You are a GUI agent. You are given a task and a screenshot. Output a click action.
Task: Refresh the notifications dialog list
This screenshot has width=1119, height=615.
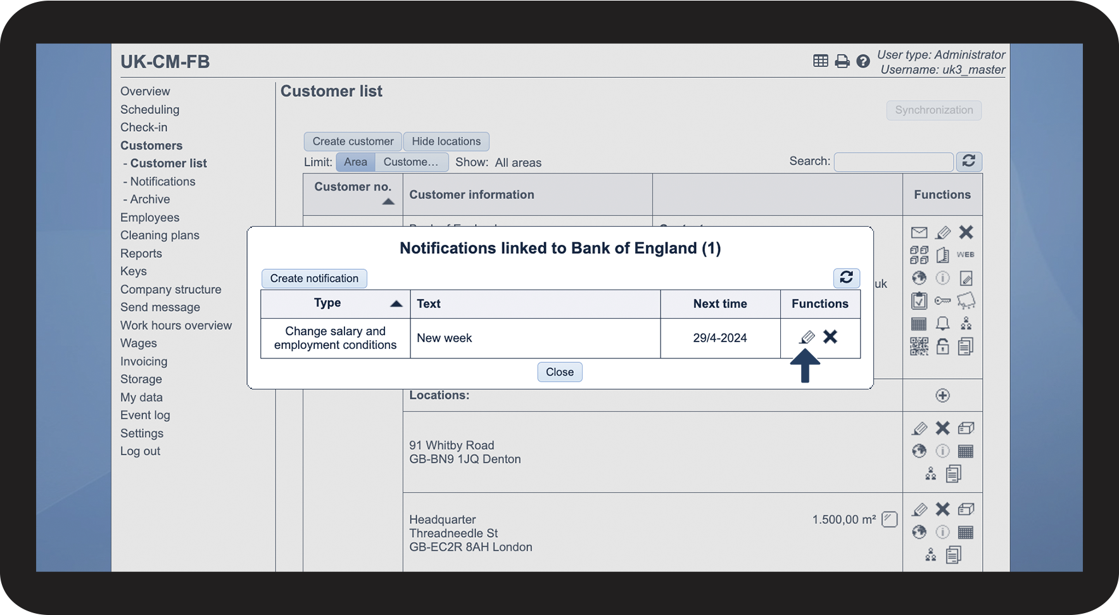point(846,277)
